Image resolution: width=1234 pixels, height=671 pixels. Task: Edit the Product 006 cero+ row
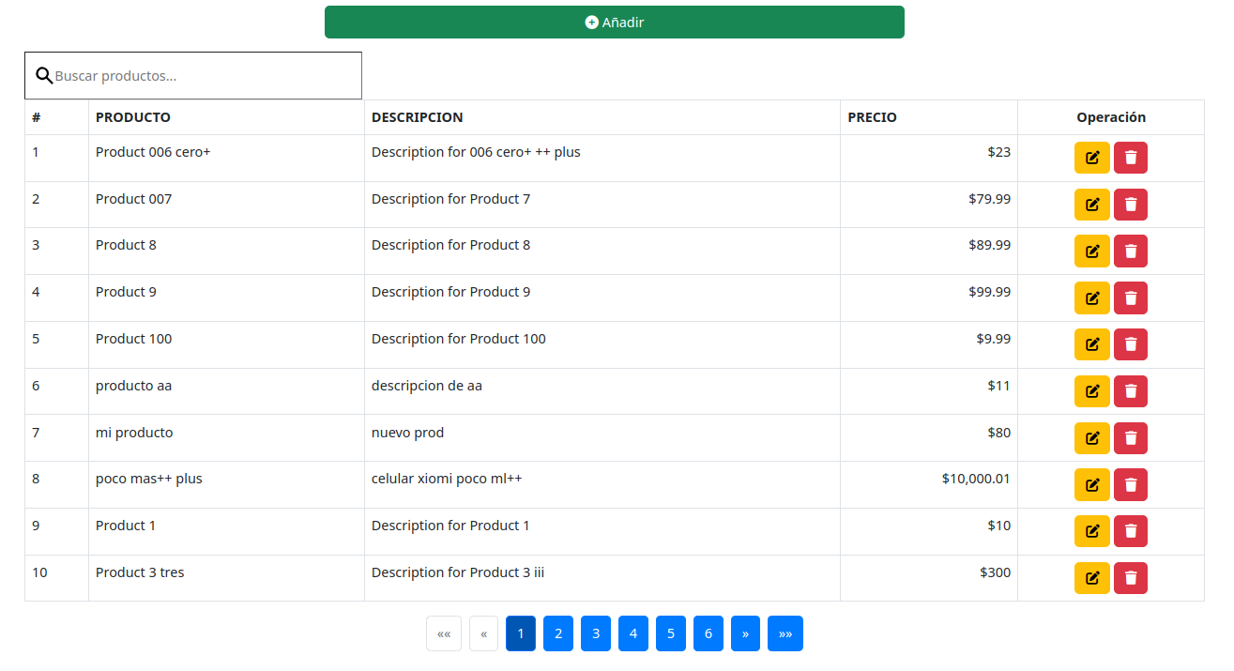pyautogui.click(x=1092, y=158)
